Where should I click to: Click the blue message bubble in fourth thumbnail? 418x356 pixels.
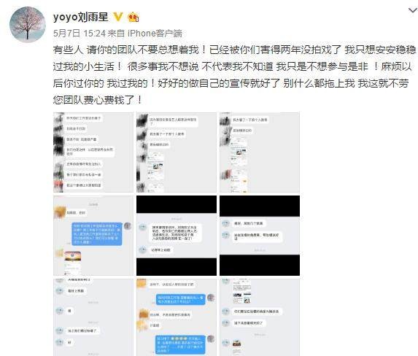[x=97, y=234]
